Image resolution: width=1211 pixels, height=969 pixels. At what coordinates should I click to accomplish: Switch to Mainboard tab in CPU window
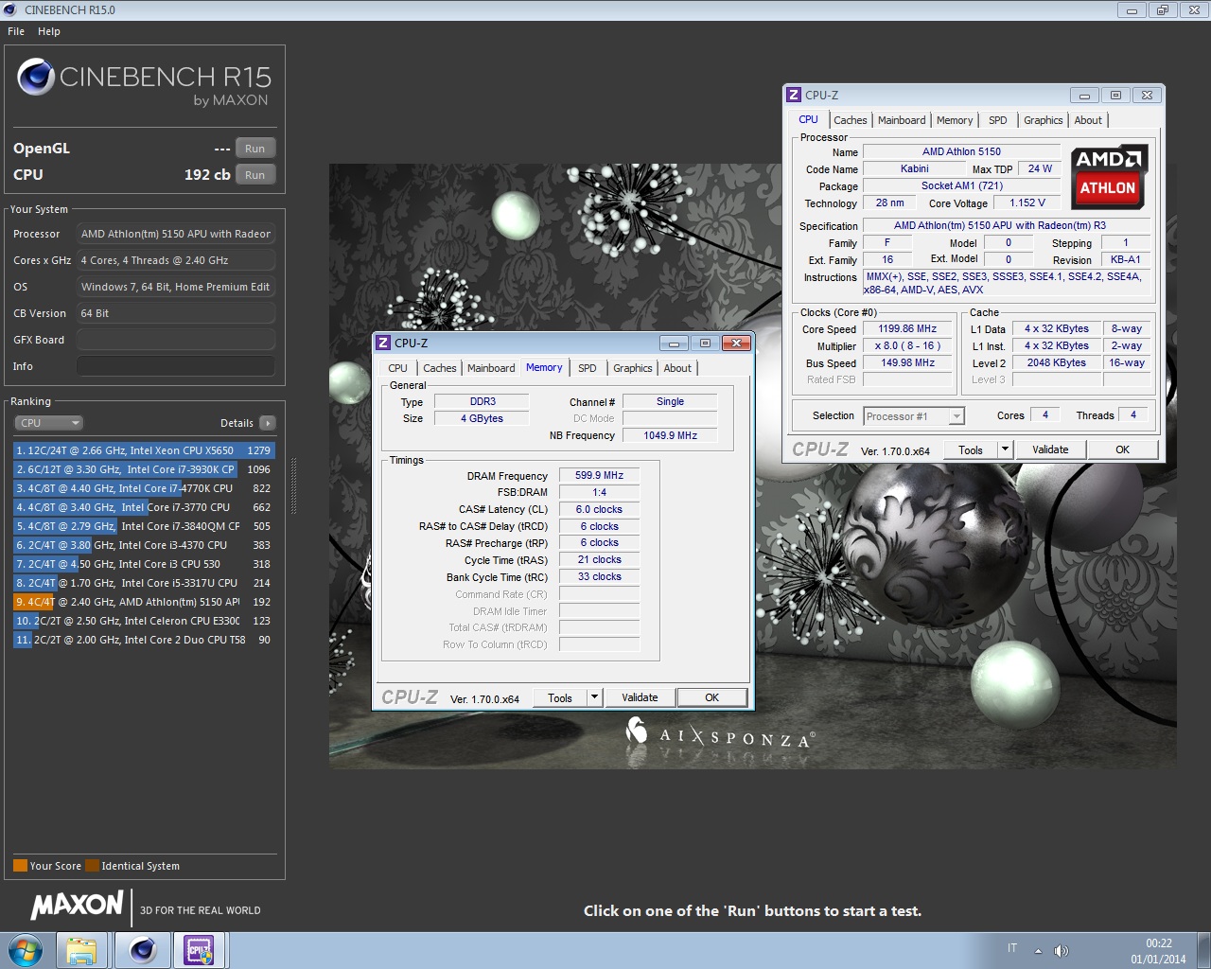[x=902, y=120]
